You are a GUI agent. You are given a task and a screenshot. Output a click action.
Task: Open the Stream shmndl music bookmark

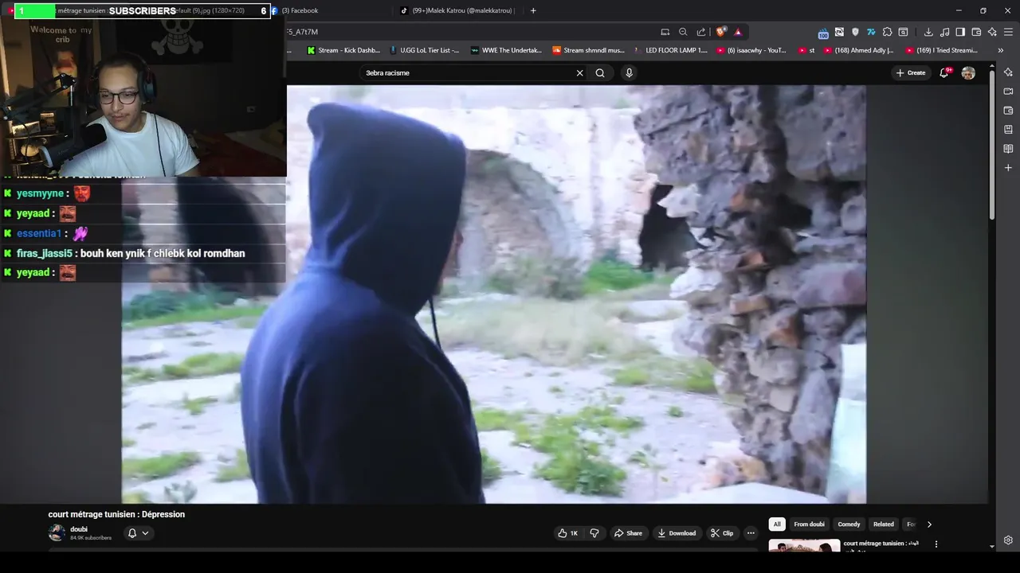click(x=589, y=50)
